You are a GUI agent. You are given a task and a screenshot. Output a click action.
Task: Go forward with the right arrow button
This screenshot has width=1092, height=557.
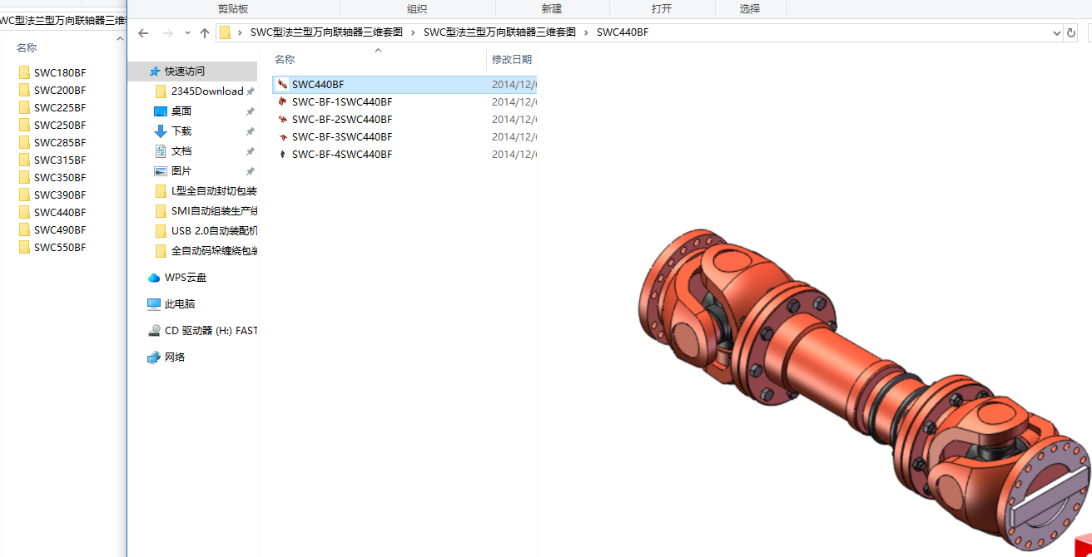coord(167,33)
